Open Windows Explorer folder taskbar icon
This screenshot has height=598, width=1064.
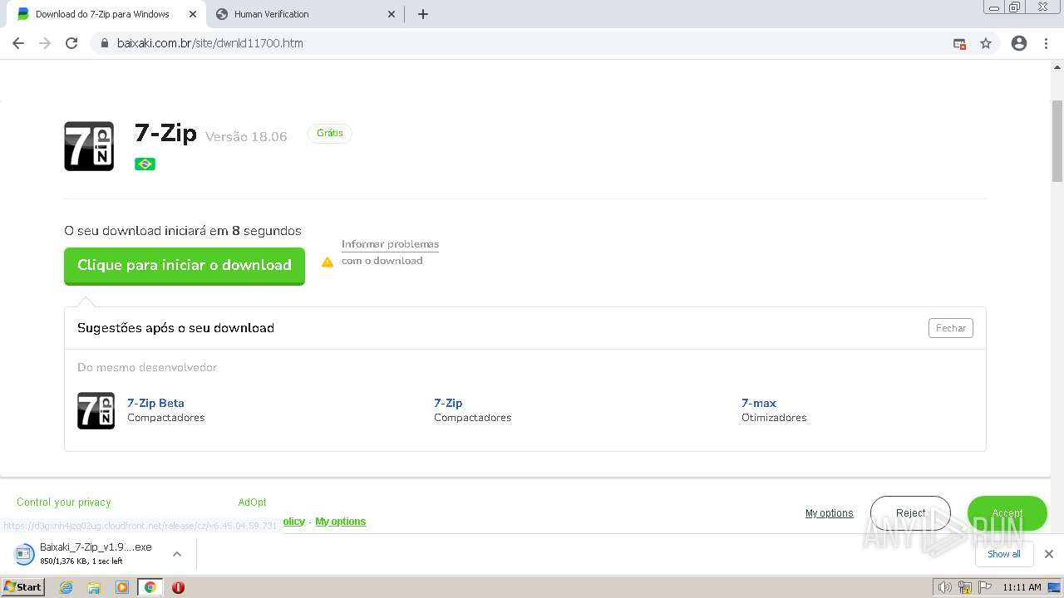click(94, 587)
